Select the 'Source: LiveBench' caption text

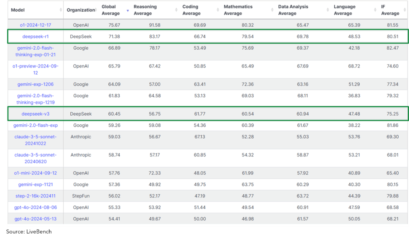[29, 232]
